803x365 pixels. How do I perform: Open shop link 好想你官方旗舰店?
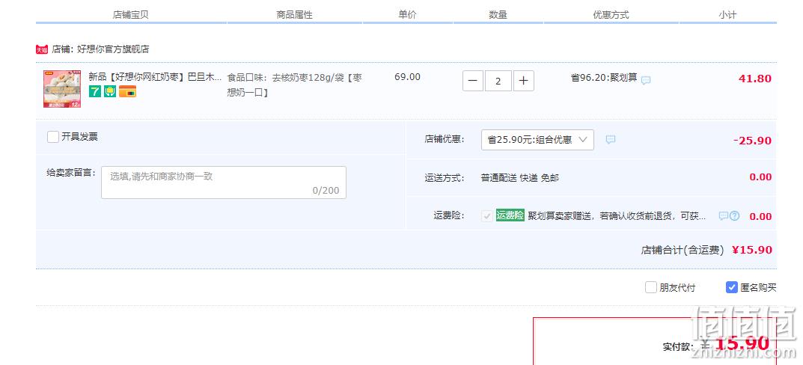tap(113, 49)
